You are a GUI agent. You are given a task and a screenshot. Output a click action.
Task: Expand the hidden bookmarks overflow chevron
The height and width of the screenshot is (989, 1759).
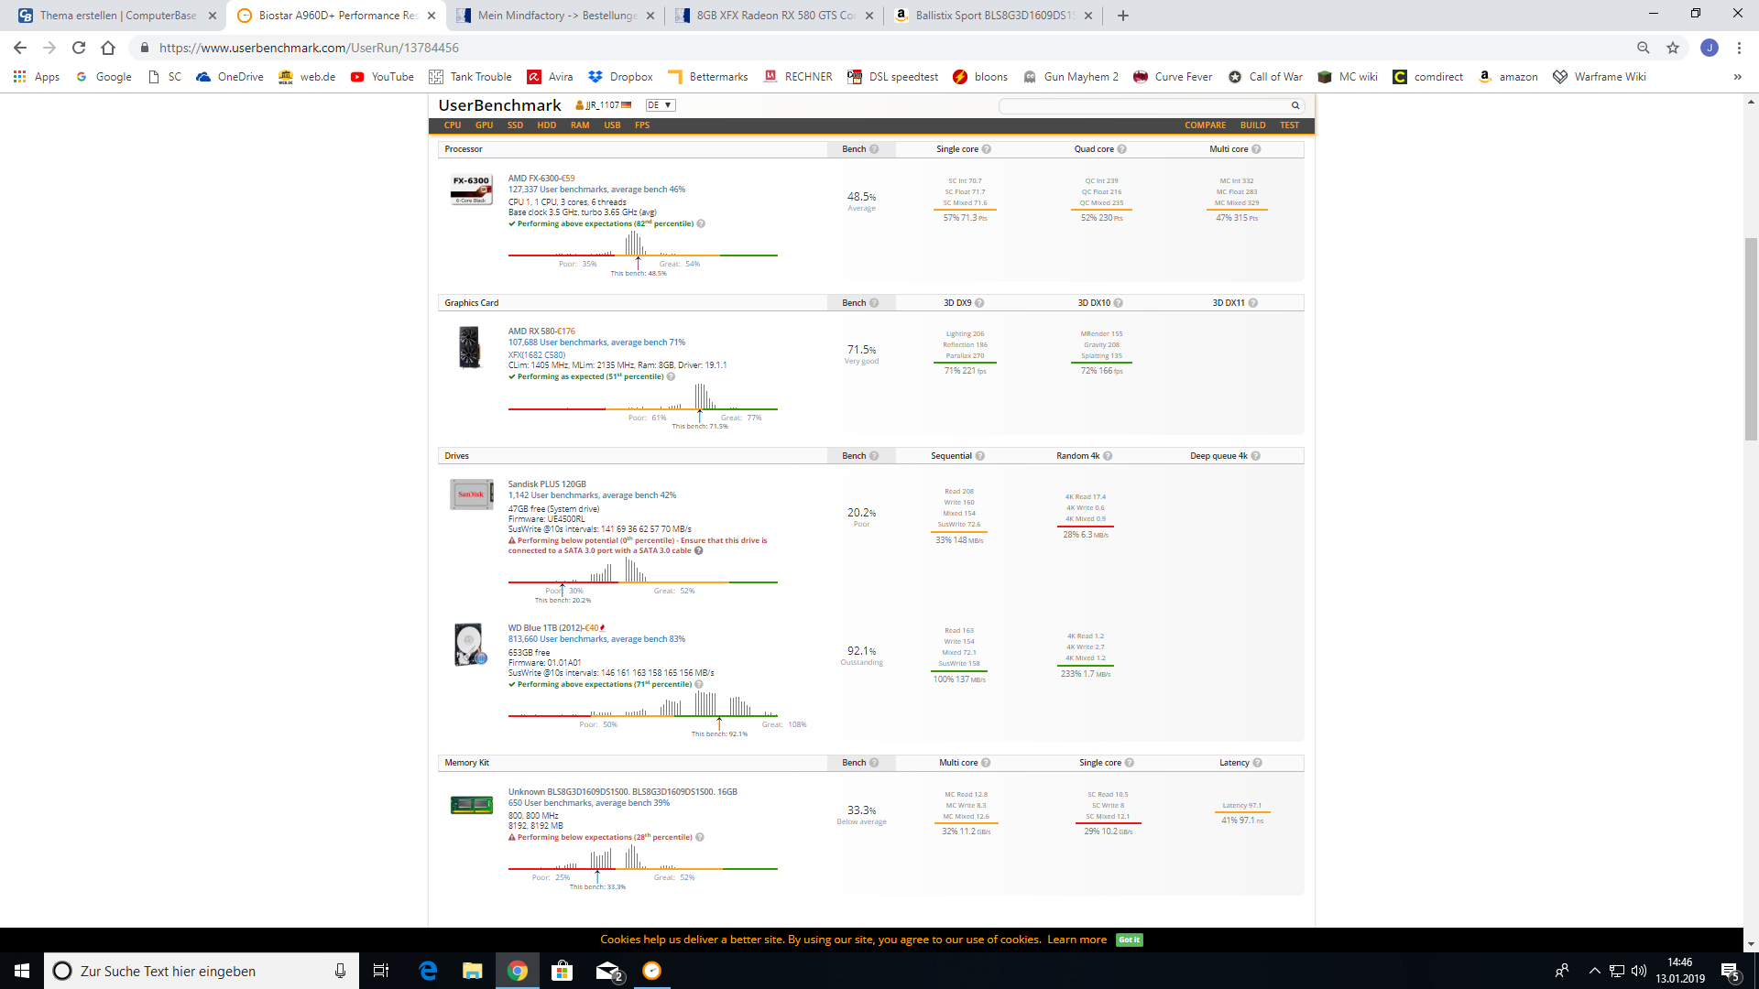(1737, 77)
